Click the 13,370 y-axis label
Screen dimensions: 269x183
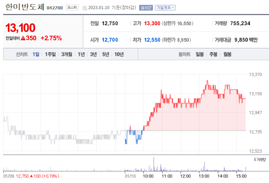point(255,75)
